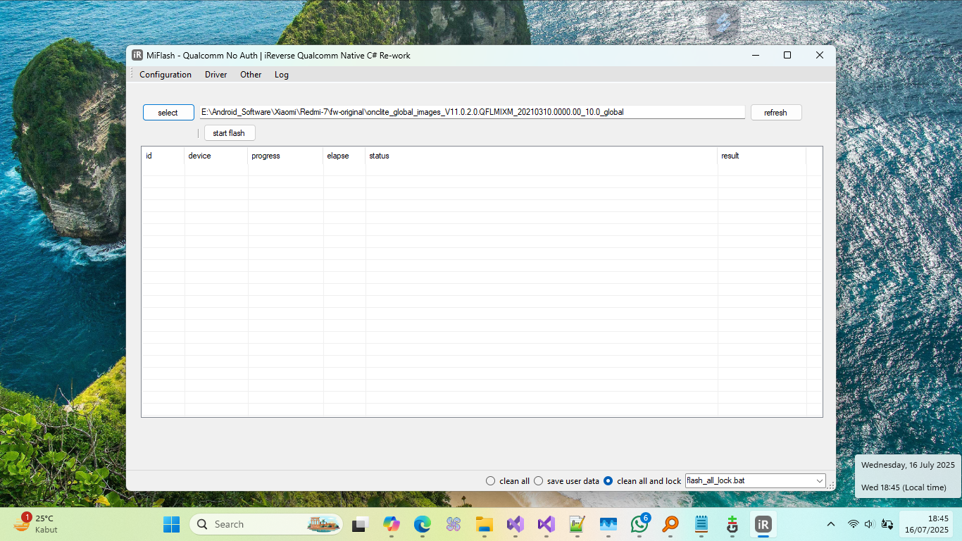The height and width of the screenshot is (541, 962).
Task: Open the fan-shaped purple taskbar icon
Action: click(453, 524)
